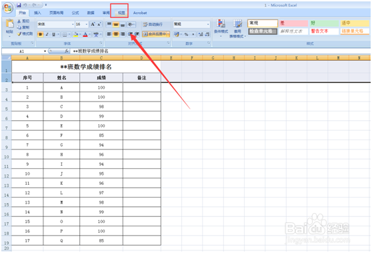Expand the underline style dropdown arrow

point(59,35)
